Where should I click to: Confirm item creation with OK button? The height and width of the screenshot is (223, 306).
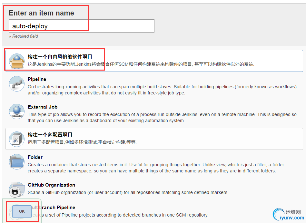point(22,211)
